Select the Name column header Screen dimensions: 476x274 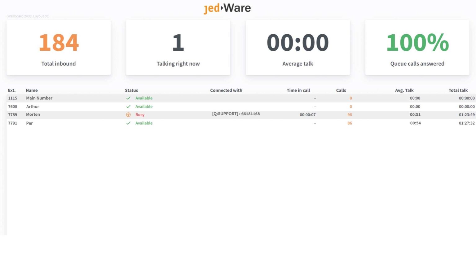tap(32, 90)
